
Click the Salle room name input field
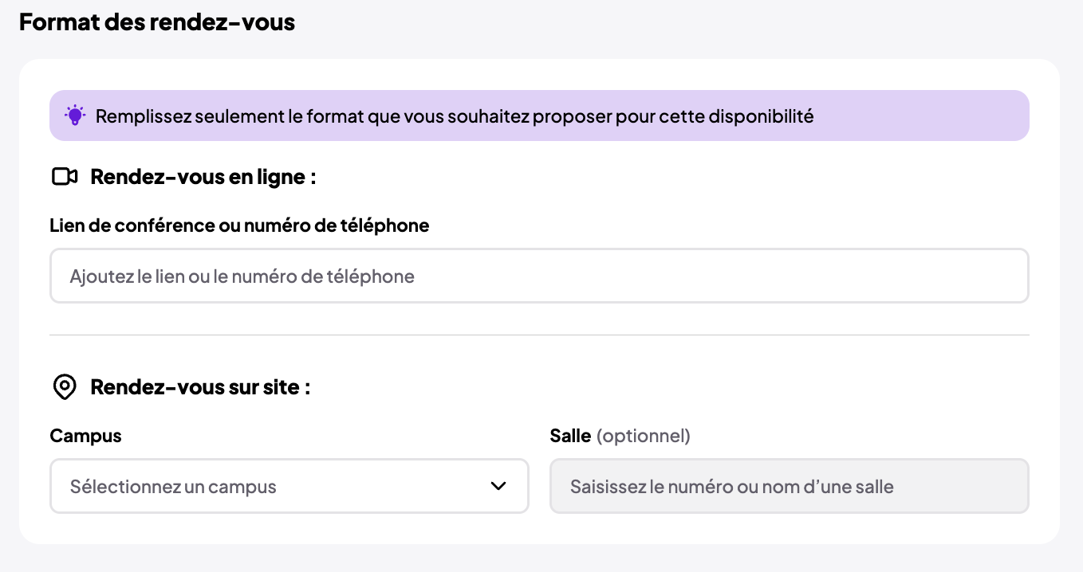click(x=790, y=486)
